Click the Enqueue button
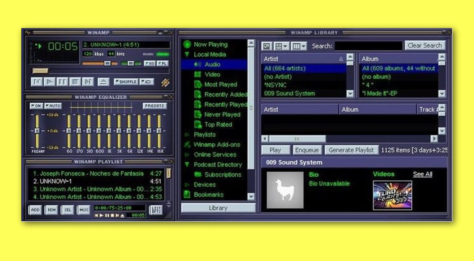This screenshot has height=261, width=474. tap(307, 150)
